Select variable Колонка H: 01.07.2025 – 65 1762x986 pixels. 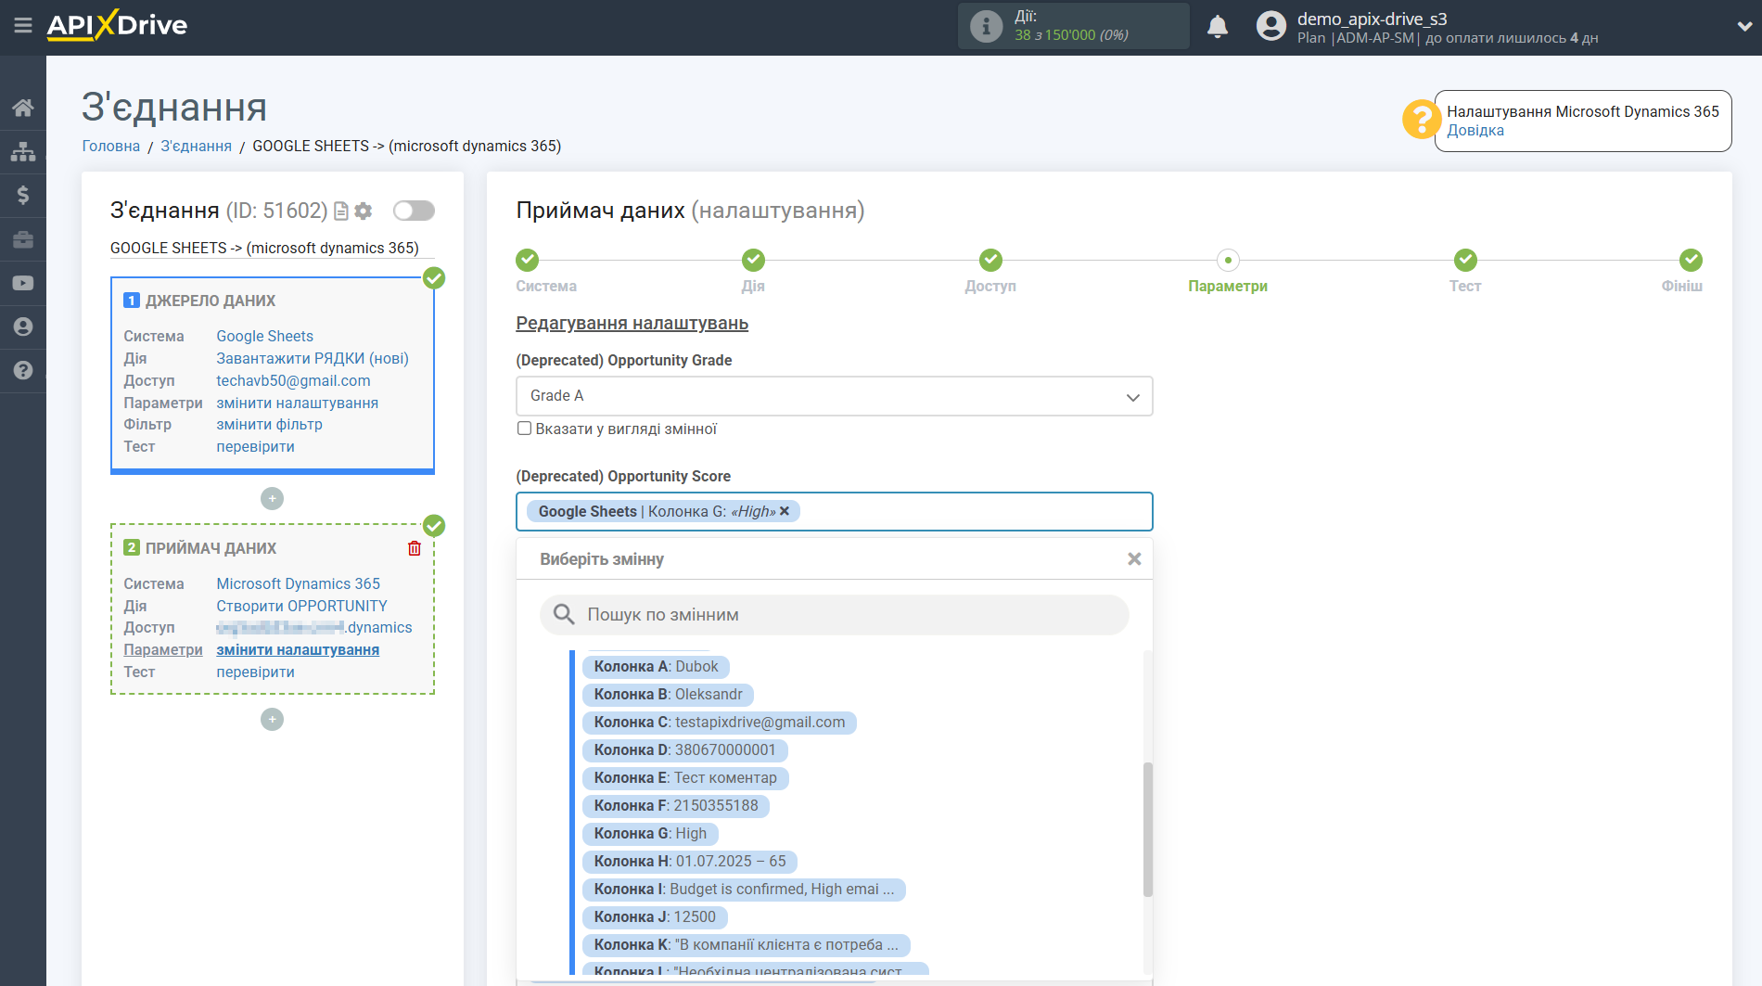pos(690,862)
